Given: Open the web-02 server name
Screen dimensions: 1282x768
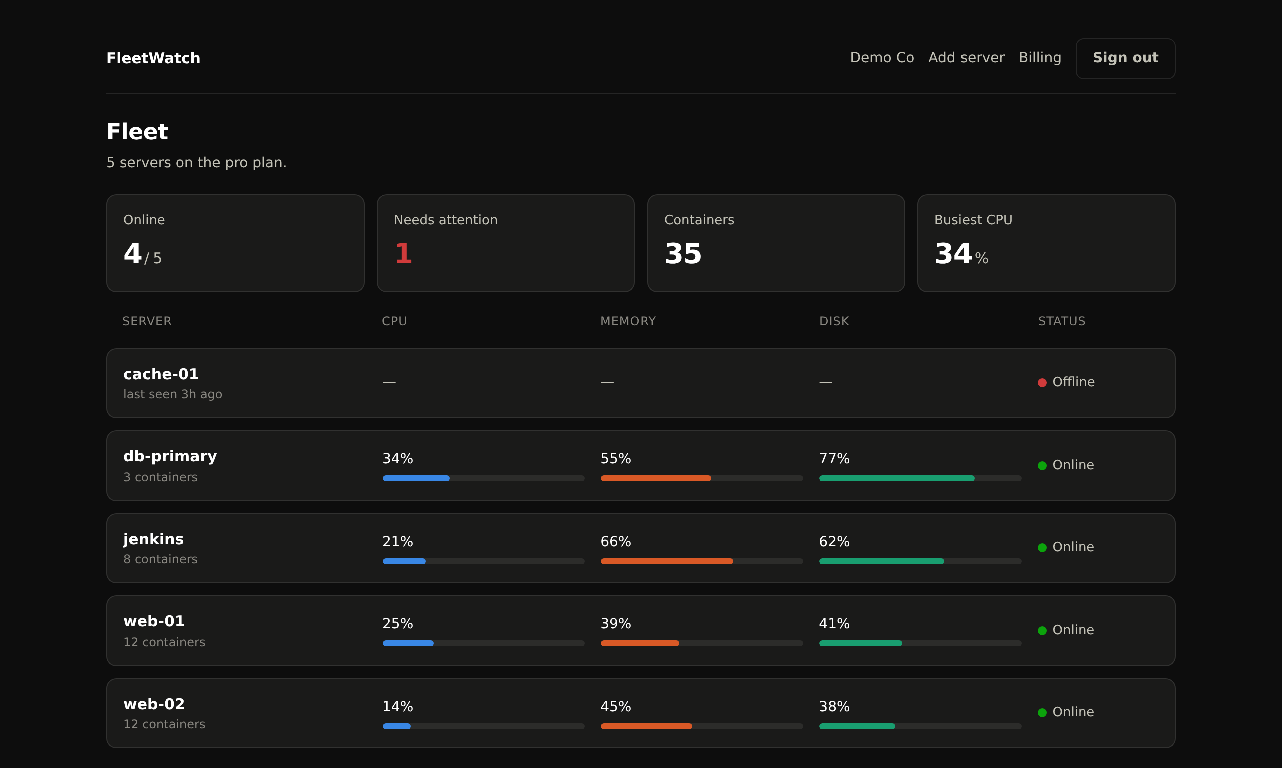Looking at the screenshot, I should pos(154,704).
